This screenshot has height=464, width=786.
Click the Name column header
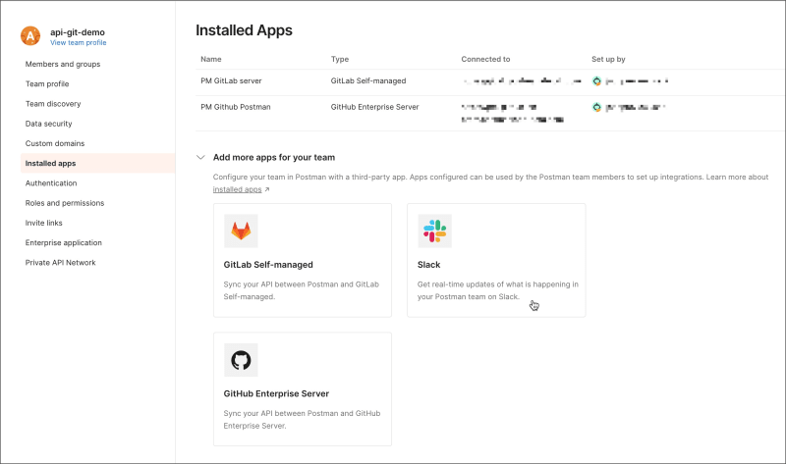tap(211, 59)
